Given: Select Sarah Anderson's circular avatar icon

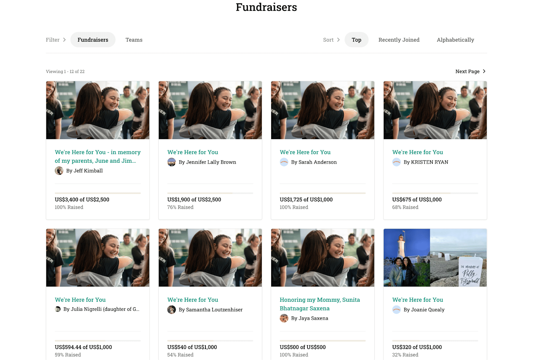Looking at the screenshot, I should (x=284, y=162).
